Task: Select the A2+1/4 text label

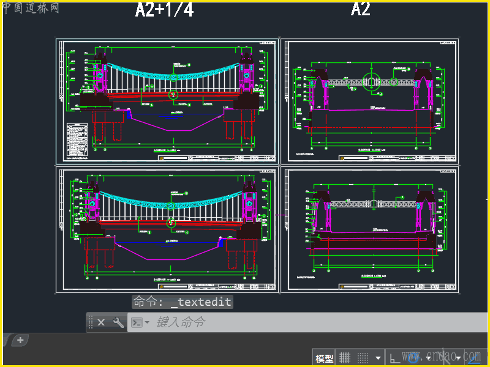Action: (164, 10)
